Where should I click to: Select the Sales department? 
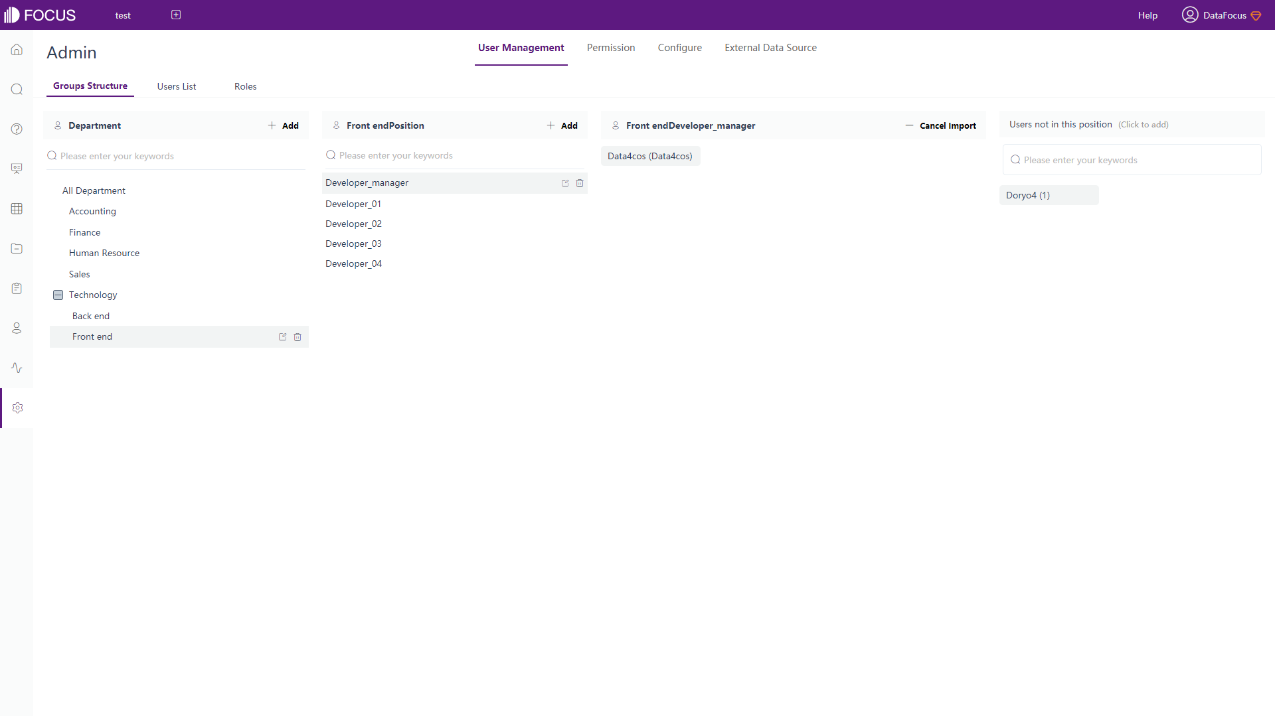click(x=79, y=274)
